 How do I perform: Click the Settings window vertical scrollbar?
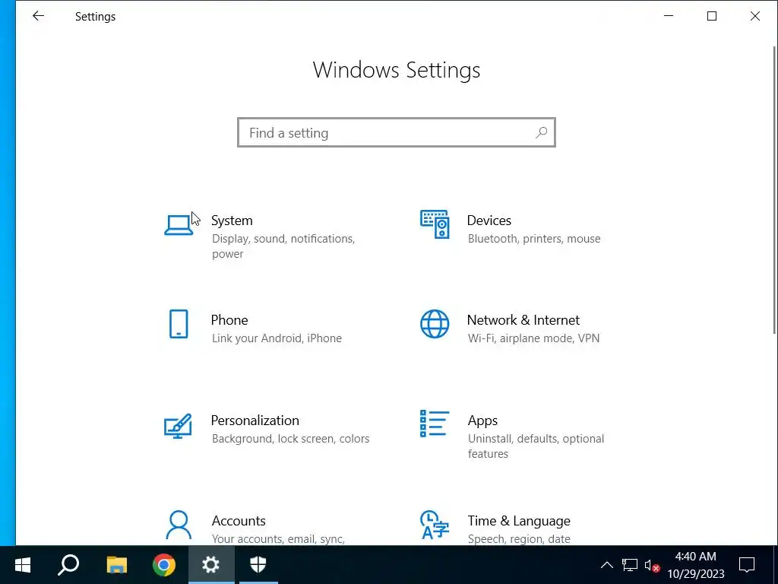pos(774,189)
